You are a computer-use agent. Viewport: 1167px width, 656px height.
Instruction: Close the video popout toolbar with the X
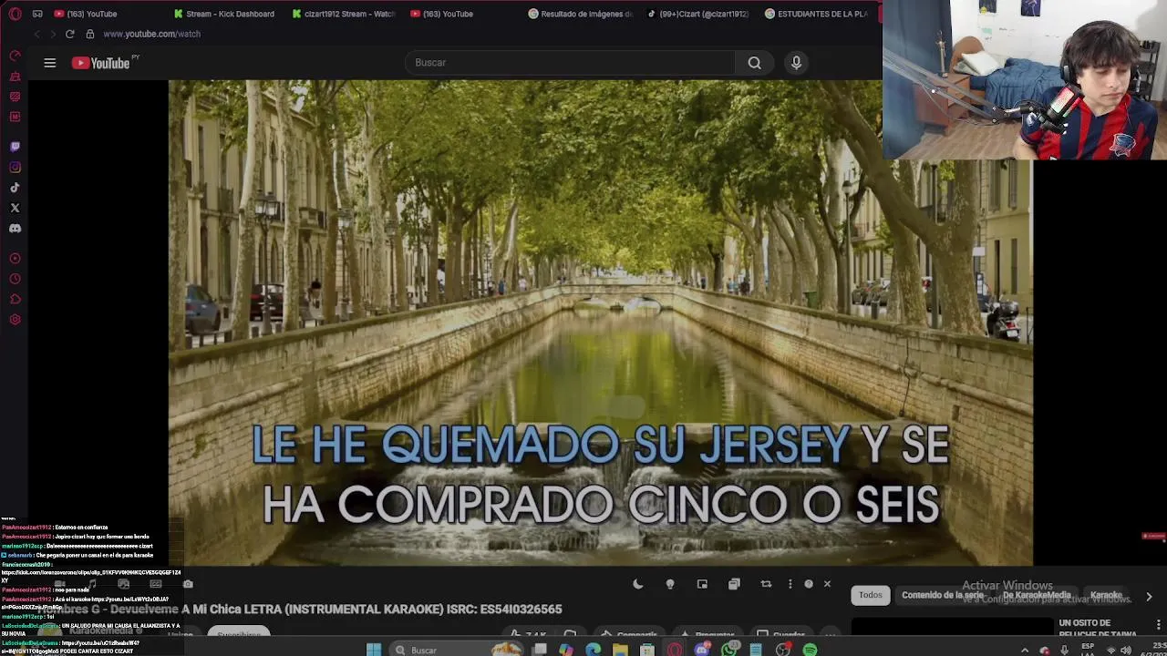coord(827,584)
